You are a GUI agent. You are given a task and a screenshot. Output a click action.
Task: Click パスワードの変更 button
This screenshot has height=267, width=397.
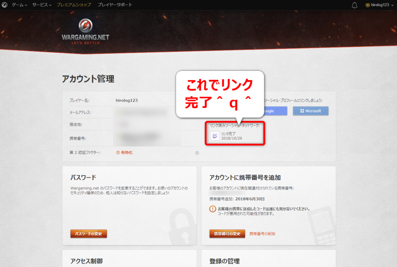pyautogui.click(x=89, y=234)
